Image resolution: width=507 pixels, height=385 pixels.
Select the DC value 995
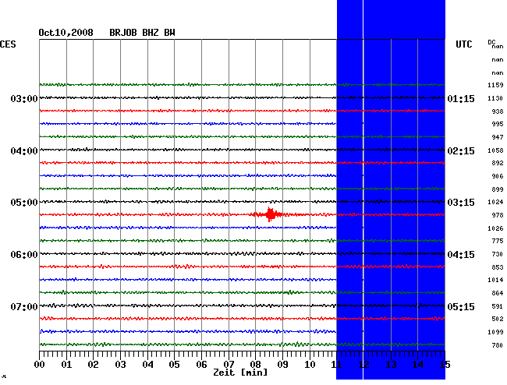point(498,124)
